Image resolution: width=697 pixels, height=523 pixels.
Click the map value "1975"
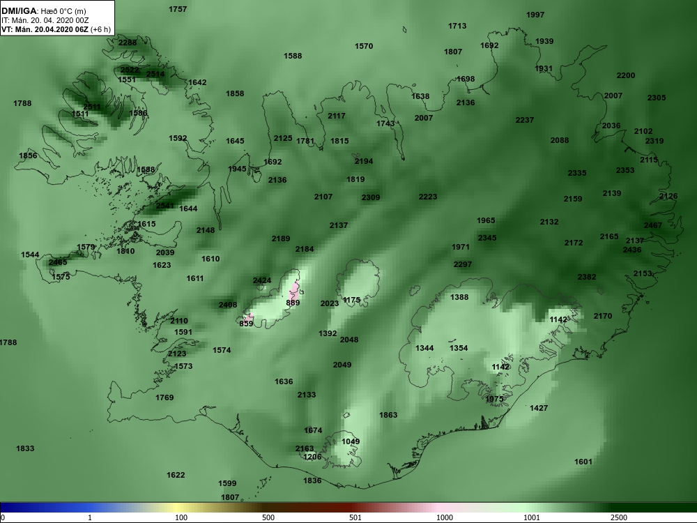pyautogui.click(x=494, y=399)
